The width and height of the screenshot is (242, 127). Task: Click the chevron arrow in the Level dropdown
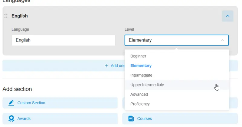(223, 40)
